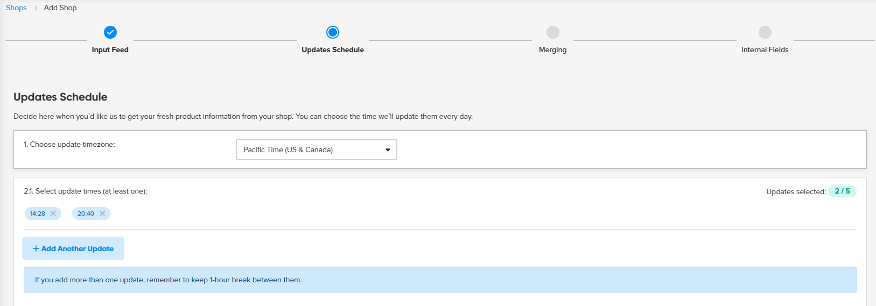
Task: Click the Updates selected label
Action: pyautogui.click(x=796, y=191)
